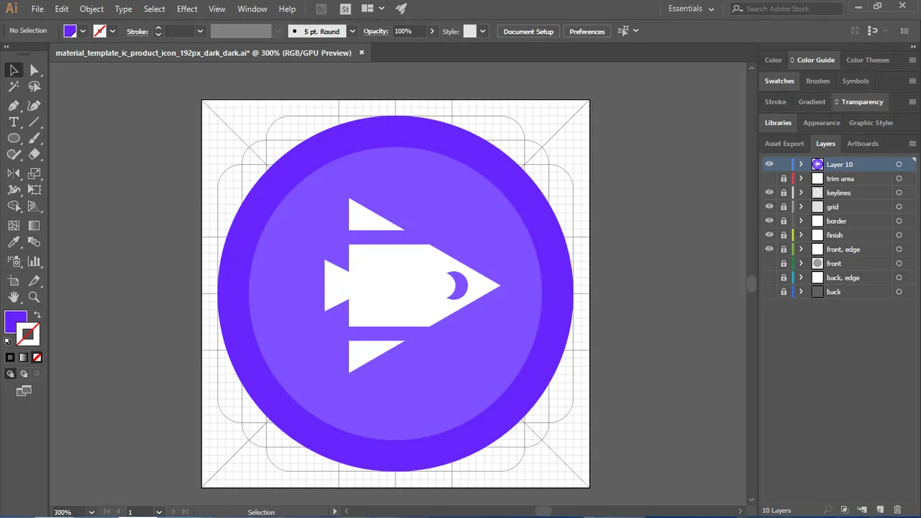The width and height of the screenshot is (921, 518).
Task: Expand Layer 10 contents
Action: click(801, 164)
